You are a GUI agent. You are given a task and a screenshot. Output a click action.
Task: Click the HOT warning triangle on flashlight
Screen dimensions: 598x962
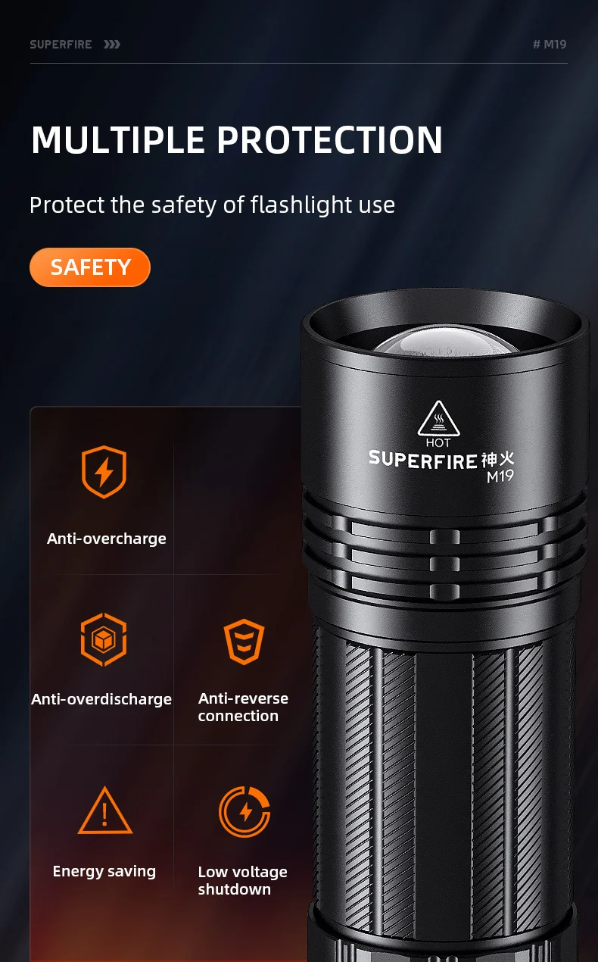coord(438,418)
